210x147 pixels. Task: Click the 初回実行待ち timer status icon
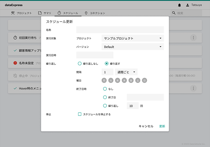pos(15,38)
